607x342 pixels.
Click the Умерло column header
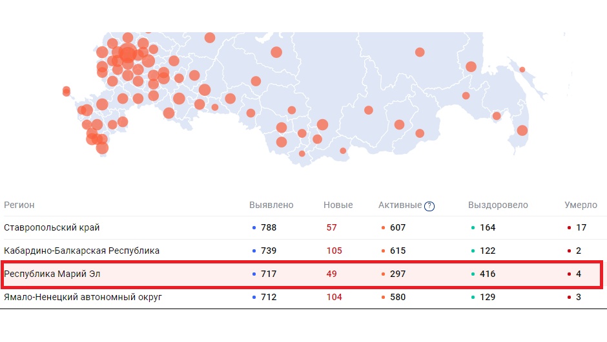click(x=581, y=205)
